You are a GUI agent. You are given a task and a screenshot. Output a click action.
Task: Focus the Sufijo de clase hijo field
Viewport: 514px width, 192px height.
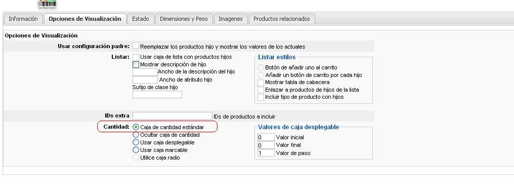point(157,95)
